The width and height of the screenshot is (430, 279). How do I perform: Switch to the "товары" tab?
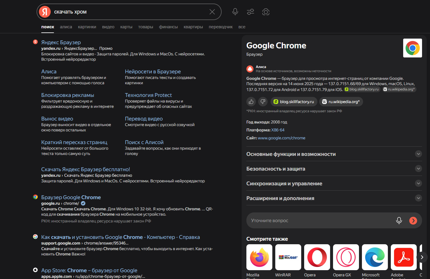(x=146, y=27)
